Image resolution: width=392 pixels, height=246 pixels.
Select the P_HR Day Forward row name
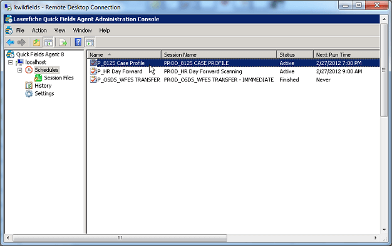[120, 71]
